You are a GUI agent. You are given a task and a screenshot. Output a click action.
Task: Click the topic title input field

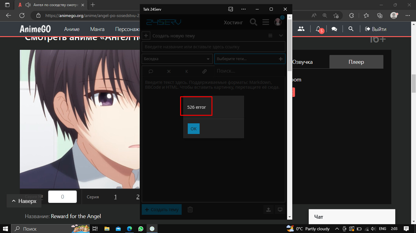[213, 47]
